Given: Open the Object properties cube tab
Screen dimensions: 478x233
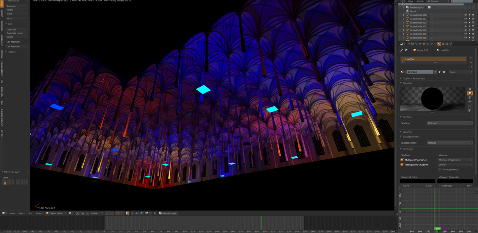Looking at the screenshot, I should tap(424, 44).
